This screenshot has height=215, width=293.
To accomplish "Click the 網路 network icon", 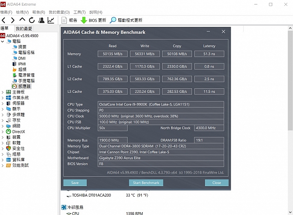I will coord(9,126).
